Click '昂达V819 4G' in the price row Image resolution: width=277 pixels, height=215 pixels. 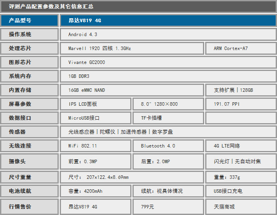[95, 207]
